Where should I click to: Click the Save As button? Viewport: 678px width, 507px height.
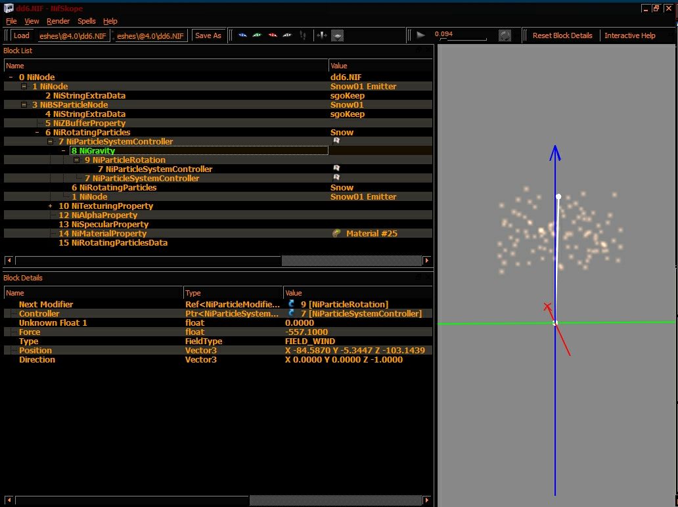(x=208, y=35)
